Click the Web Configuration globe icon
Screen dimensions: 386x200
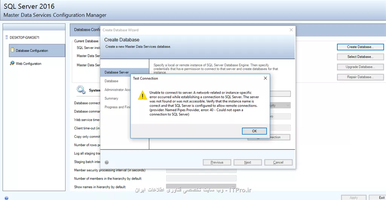click(x=12, y=63)
